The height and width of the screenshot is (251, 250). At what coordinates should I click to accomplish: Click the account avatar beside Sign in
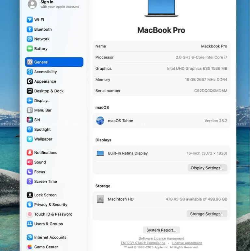click(x=32, y=4)
